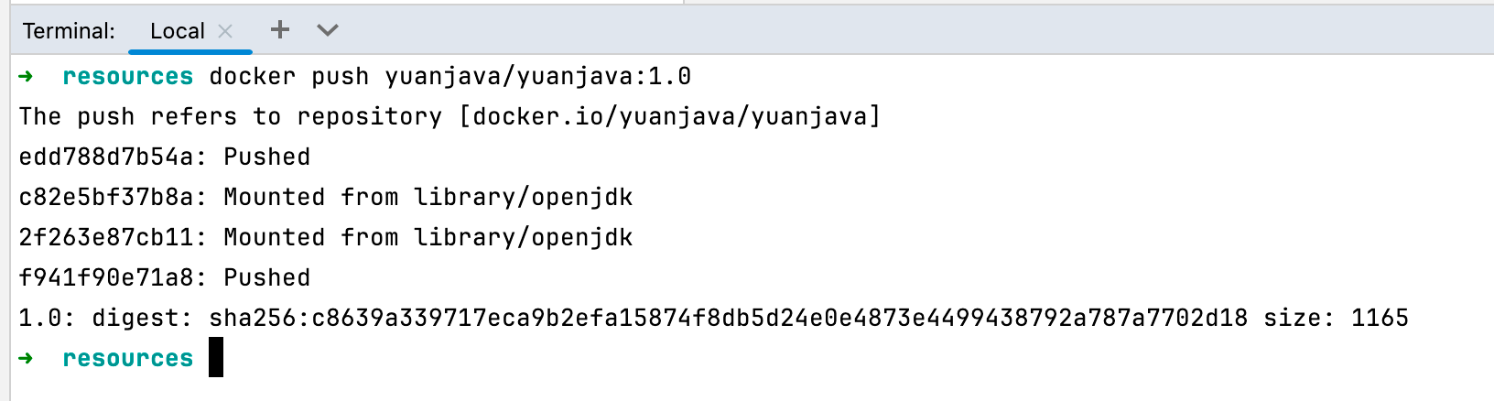Image resolution: width=1494 pixels, height=401 pixels.
Task: Click the green prompt arrow before the docker command
Action: 26,76
